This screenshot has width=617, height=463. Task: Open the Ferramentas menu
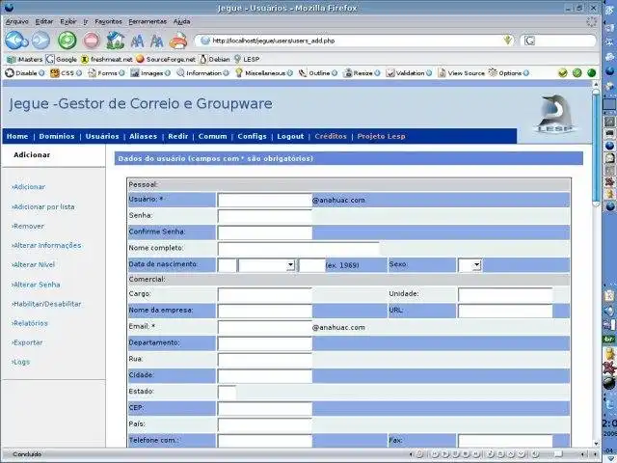tap(148, 21)
